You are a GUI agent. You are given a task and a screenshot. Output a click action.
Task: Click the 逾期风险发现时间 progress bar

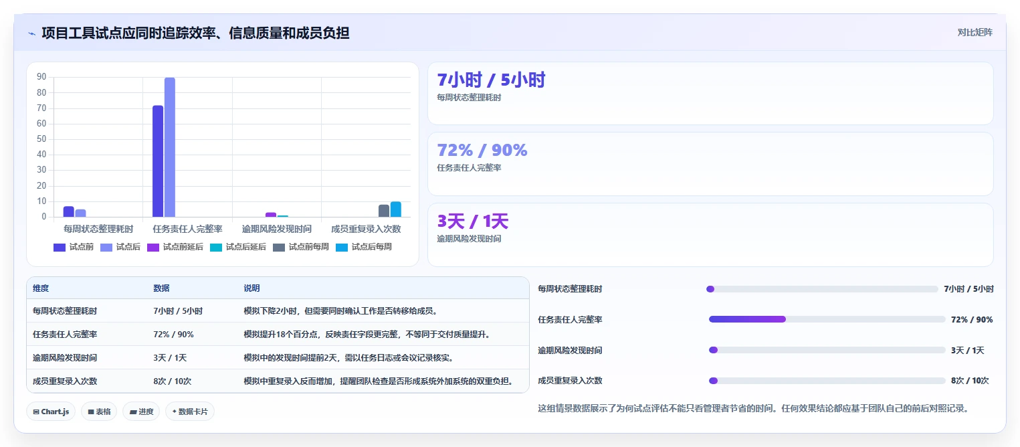[827, 350]
